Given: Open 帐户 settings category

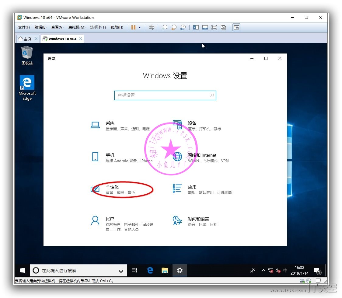Looking at the screenshot, I should click(x=122, y=224).
